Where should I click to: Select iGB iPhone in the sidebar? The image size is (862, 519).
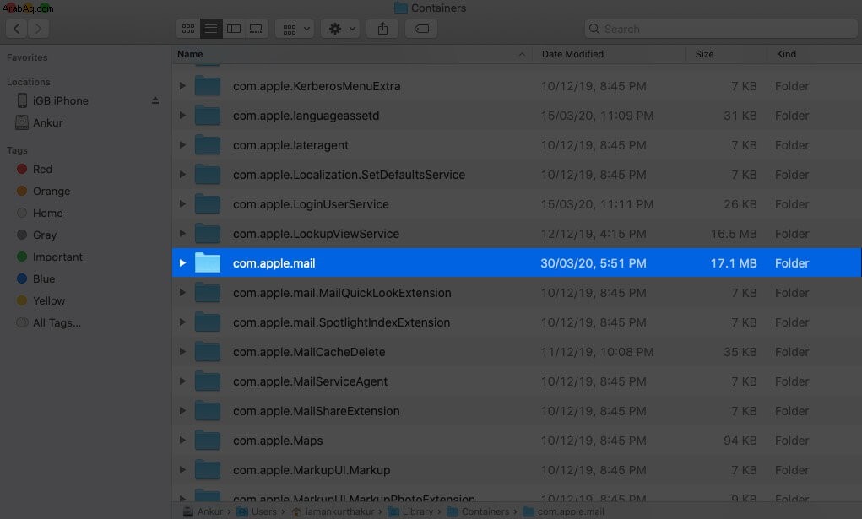click(61, 100)
